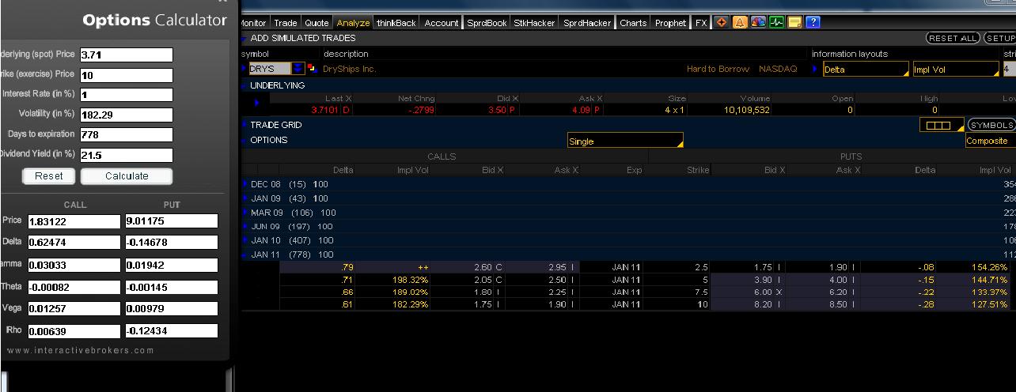The width and height of the screenshot is (1016, 392).
Task: Click Calculate in Options Calculator
Action: pos(127,176)
